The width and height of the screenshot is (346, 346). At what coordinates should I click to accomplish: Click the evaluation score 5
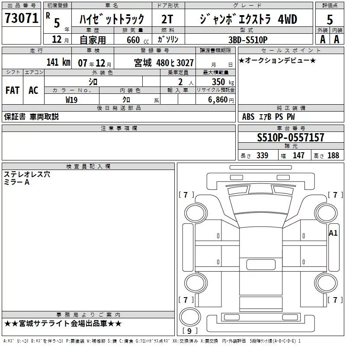click(330, 19)
